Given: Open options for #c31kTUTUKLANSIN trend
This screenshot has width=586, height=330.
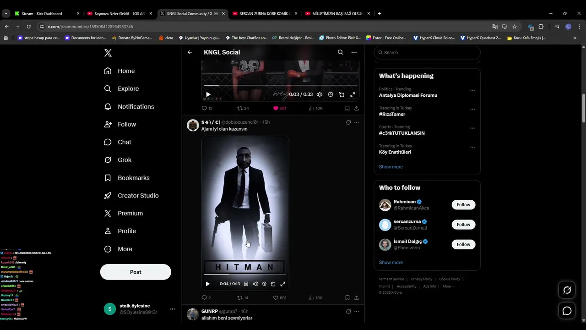Looking at the screenshot, I should [472, 128].
